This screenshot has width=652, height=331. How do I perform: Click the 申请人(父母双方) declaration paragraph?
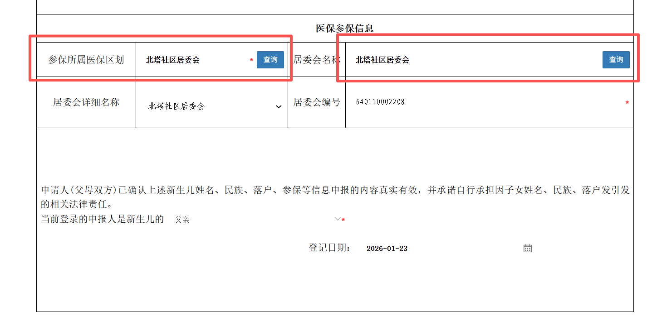click(x=335, y=196)
